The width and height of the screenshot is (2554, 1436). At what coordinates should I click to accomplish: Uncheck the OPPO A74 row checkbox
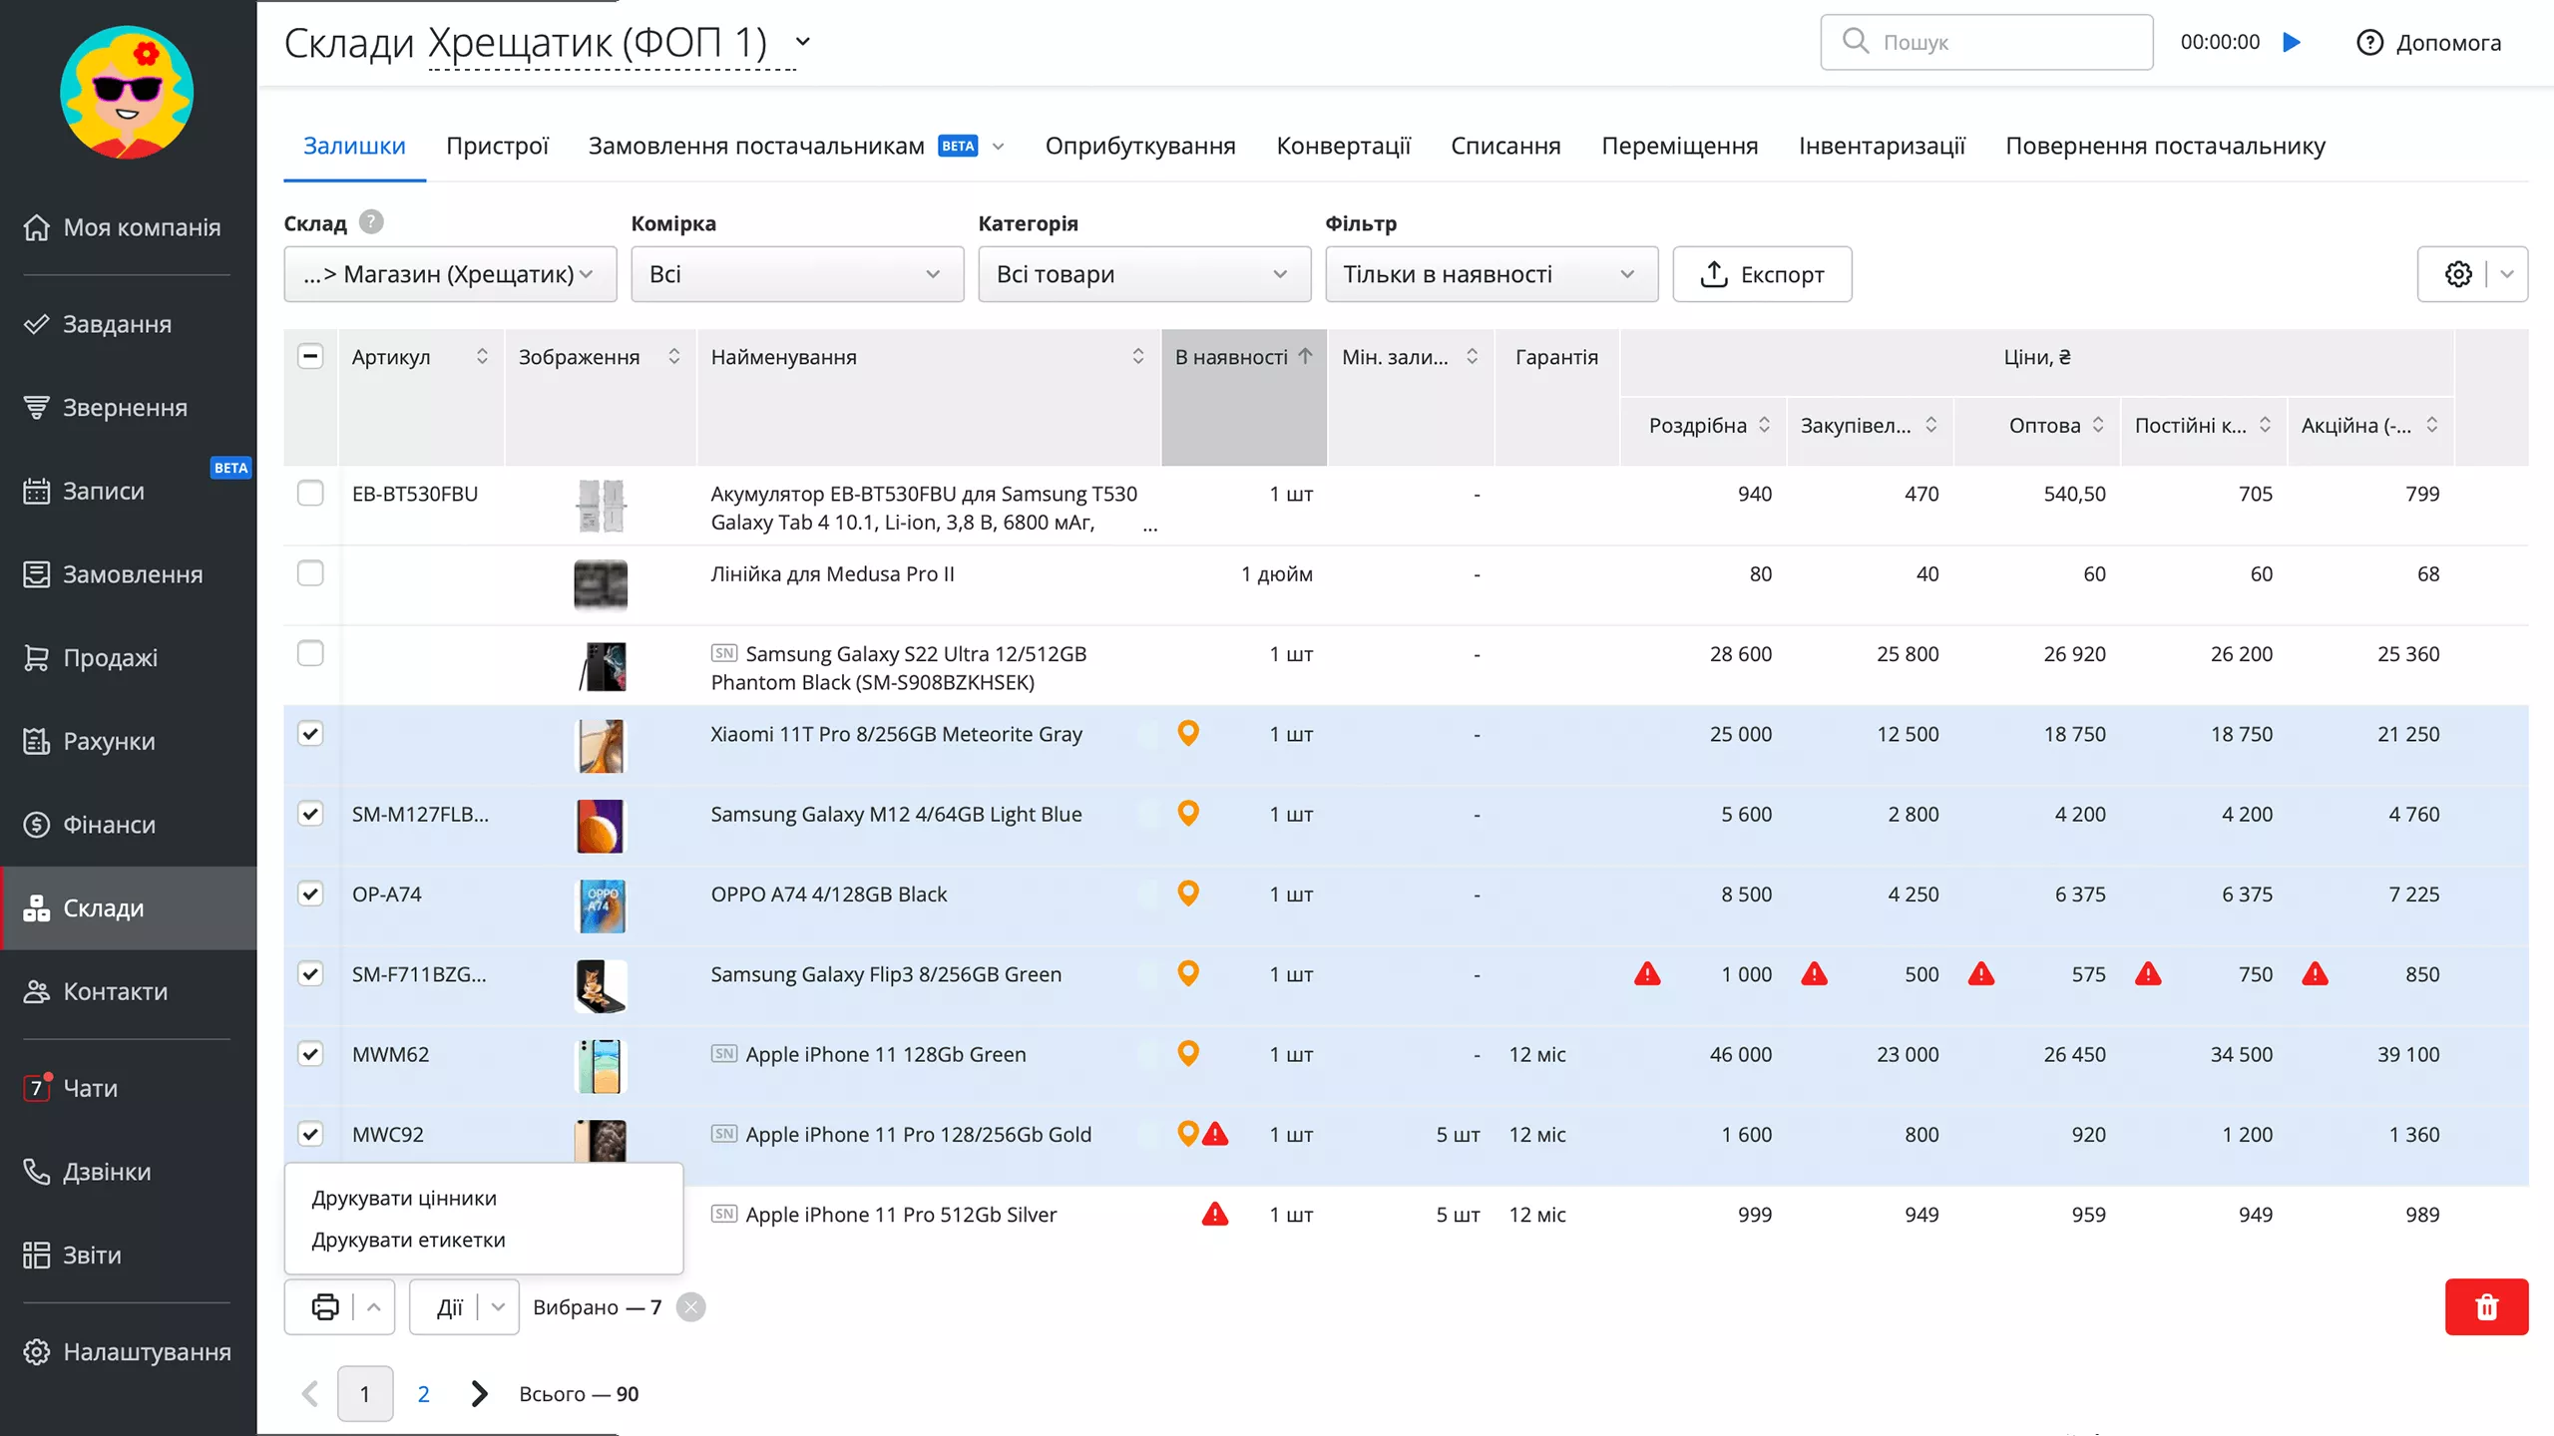pyautogui.click(x=310, y=894)
